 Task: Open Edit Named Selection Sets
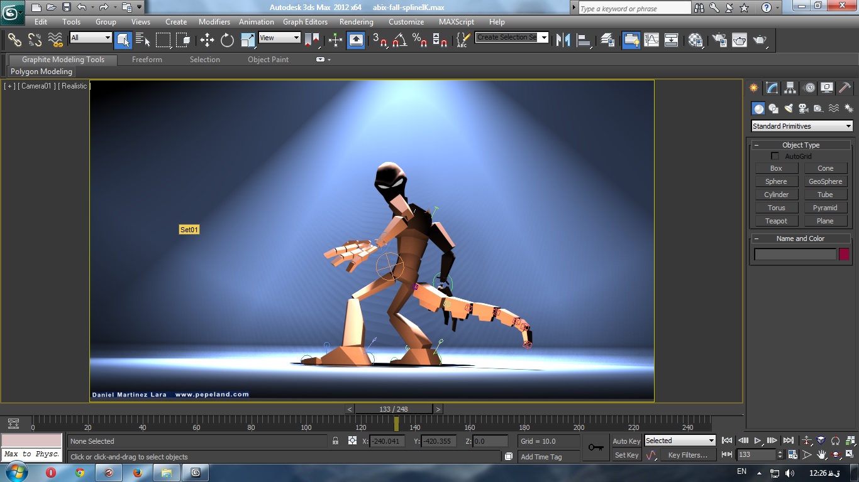[x=463, y=40]
